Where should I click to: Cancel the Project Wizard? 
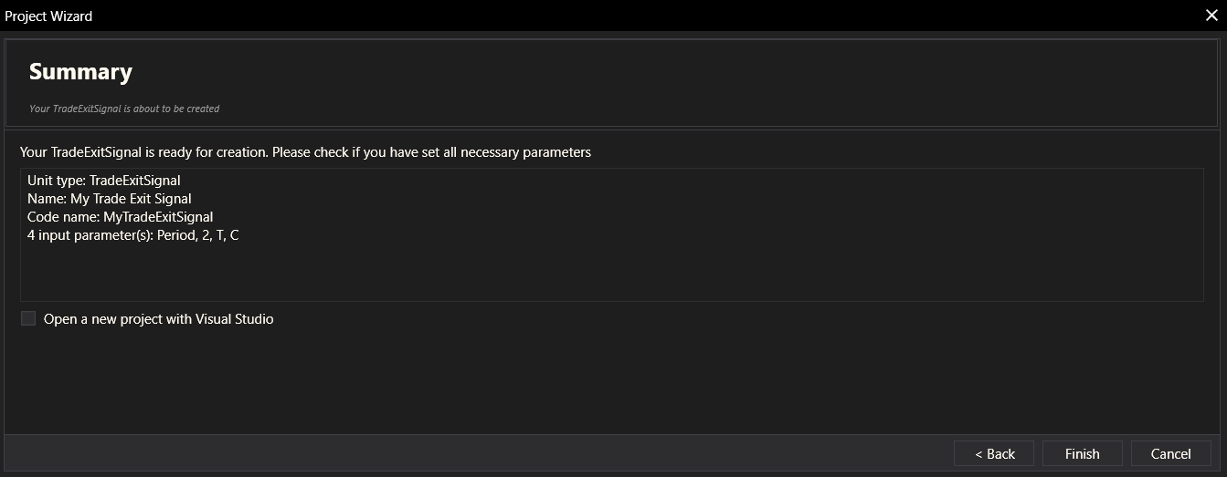pos(1170,453)
